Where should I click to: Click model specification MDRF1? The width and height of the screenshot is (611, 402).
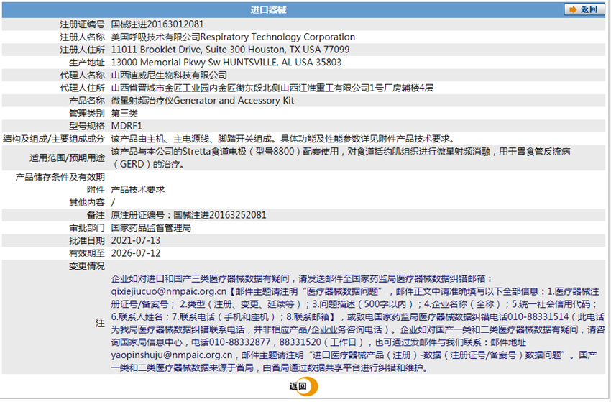(127, 126)
